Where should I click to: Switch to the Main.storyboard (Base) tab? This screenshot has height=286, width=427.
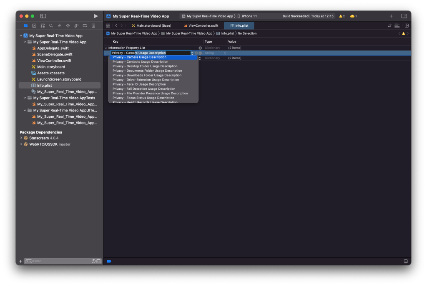pyautogui.click(x=151, y=25)
